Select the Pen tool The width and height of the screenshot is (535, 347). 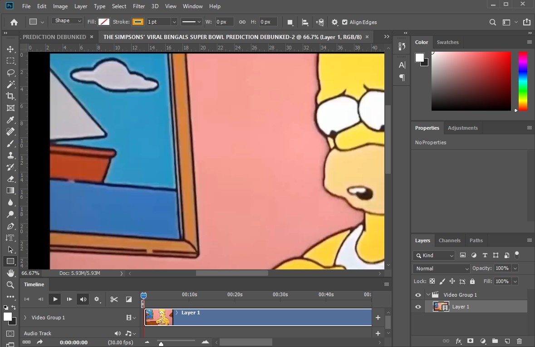[10, 226]
